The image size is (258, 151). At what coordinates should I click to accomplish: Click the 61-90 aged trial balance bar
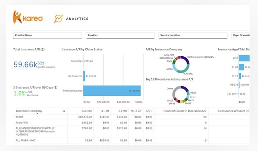tap(240, 76)
